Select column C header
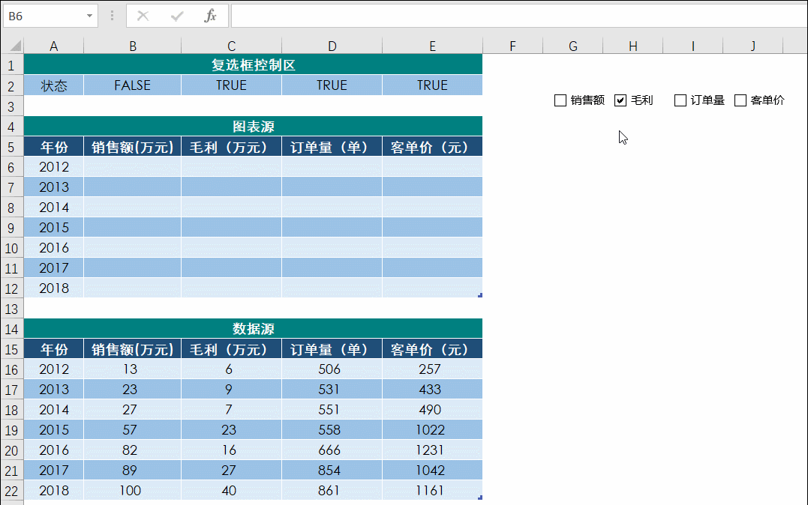The height and width of the screenshot is (505, 808). pyautogui.click(x=231, y=46)
